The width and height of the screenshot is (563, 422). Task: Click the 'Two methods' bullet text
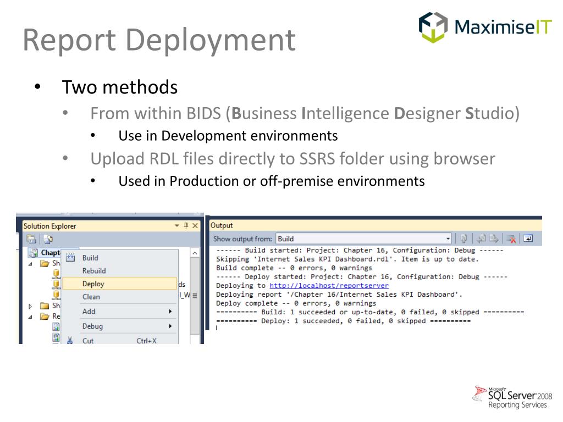[x=119, y=87]
